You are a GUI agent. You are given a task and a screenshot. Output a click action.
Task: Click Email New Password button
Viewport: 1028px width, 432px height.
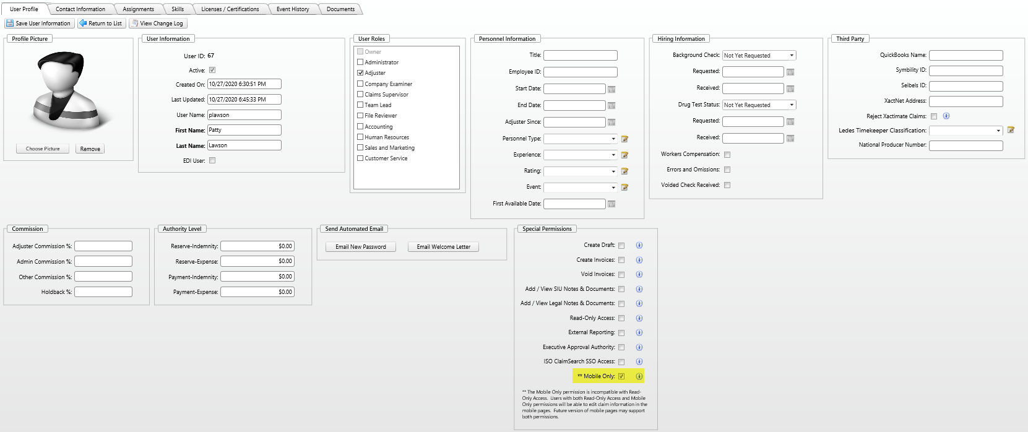361,247
